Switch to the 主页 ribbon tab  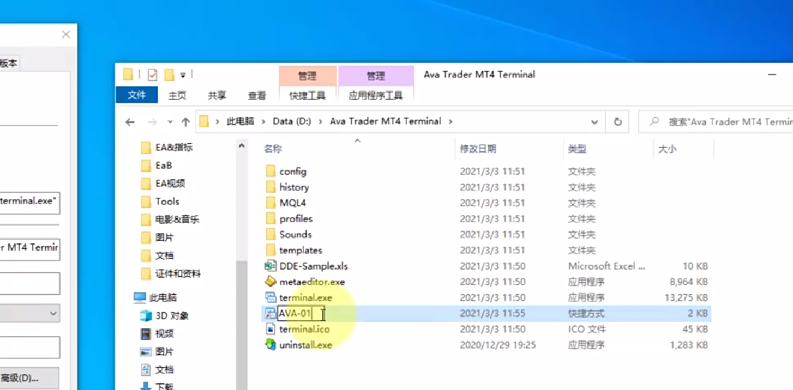tap(177, 95)
